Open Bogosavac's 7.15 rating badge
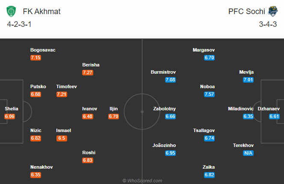The width and height of the screenshot is (284, 184). click(x=35, y=57)
